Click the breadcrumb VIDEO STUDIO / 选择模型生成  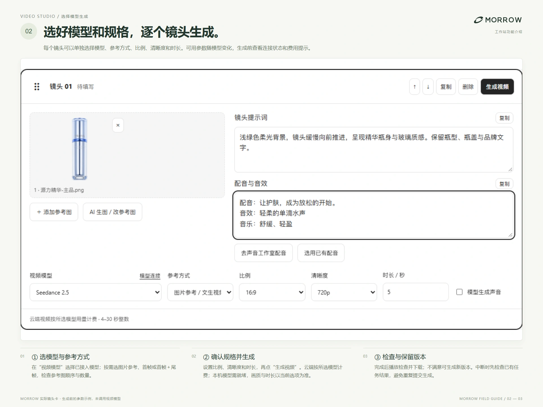[x=54, y=16]
